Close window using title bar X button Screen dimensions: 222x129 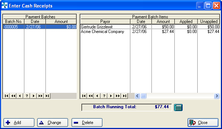(217, 6)
